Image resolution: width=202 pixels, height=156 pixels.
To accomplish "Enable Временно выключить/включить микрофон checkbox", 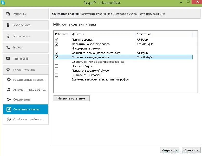I will click(57, 79).
